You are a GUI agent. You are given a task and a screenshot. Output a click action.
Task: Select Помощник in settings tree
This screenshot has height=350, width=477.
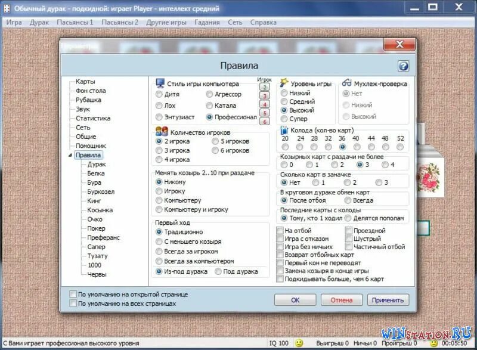pos(91,145)
